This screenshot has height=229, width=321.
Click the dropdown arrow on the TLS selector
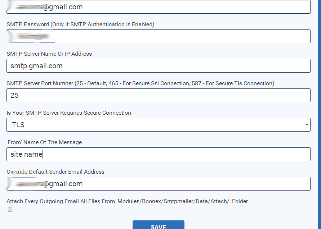pos(307,125)
